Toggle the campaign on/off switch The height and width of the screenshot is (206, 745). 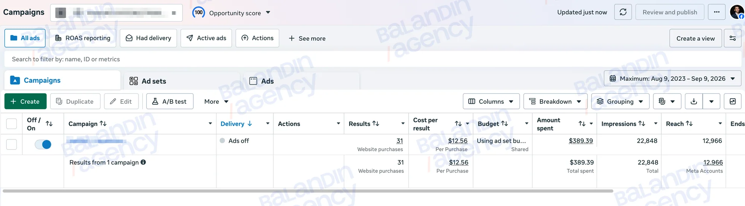click(43, 144)
